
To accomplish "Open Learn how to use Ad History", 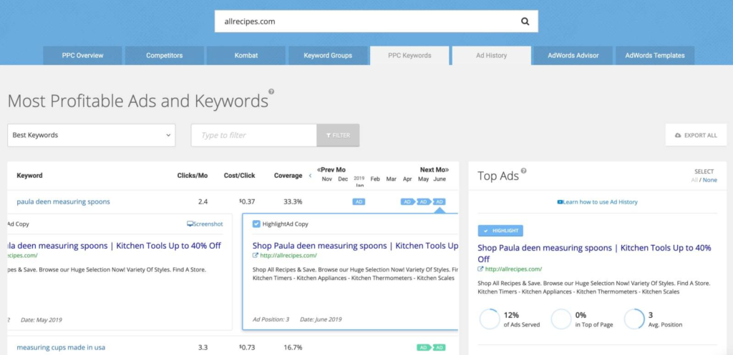I will [598, 202].
